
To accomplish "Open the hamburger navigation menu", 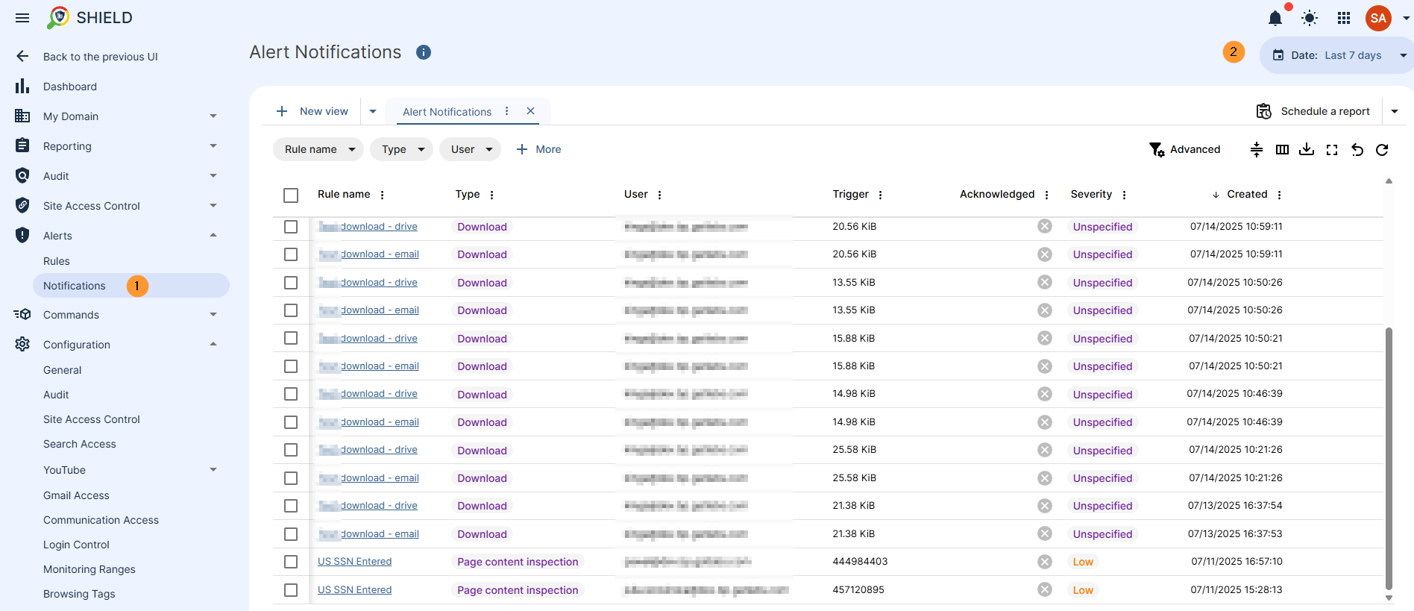I will pos(22,18).
